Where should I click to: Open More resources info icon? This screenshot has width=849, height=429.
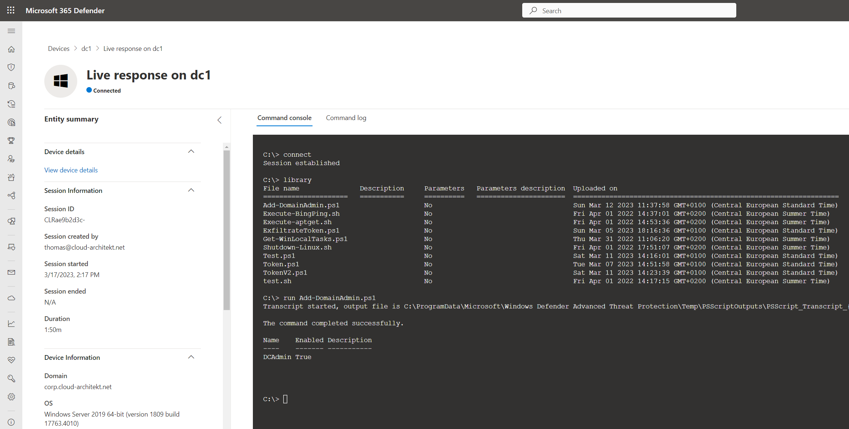[11, 422]
